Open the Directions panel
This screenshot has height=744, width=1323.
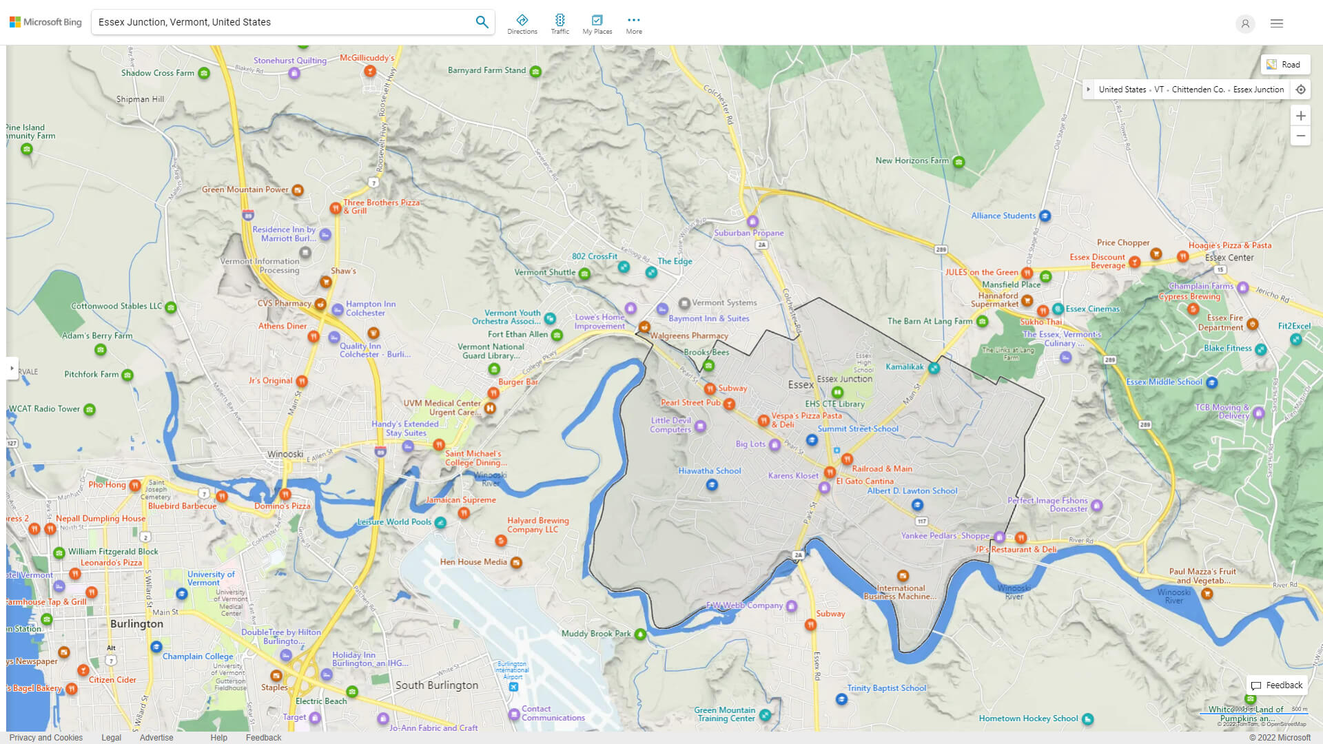coord(522,21)
